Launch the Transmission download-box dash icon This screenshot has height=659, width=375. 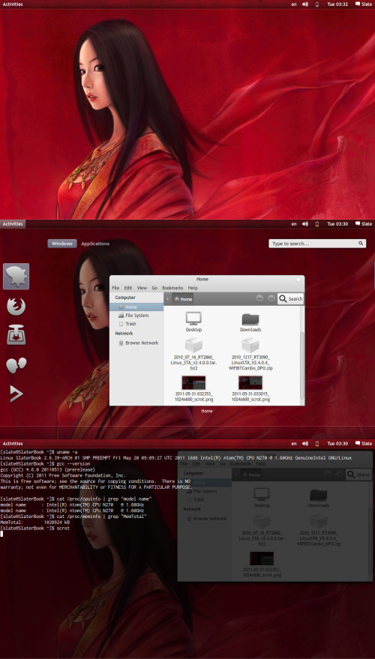pyautogui.click(x=16, y=335)
